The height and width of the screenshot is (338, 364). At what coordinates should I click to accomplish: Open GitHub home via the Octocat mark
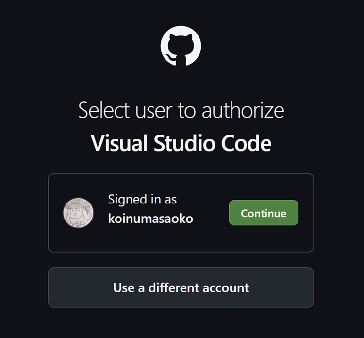tap(181, 46)
